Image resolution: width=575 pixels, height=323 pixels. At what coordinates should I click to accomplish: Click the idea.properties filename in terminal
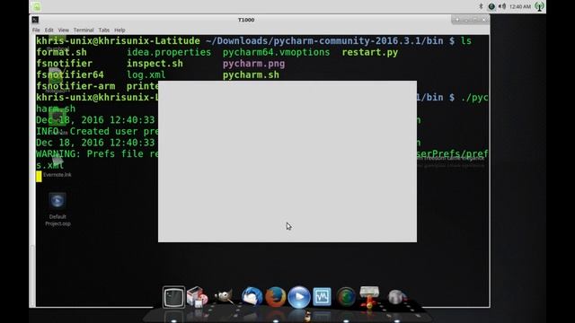[169, 52]
